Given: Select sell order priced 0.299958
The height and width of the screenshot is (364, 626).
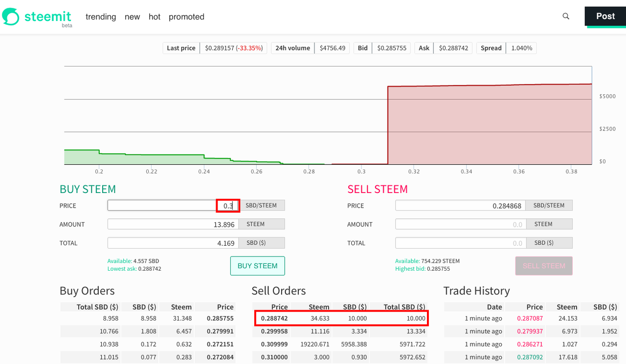Looking at the screenshot, I should tap(341, 331).
